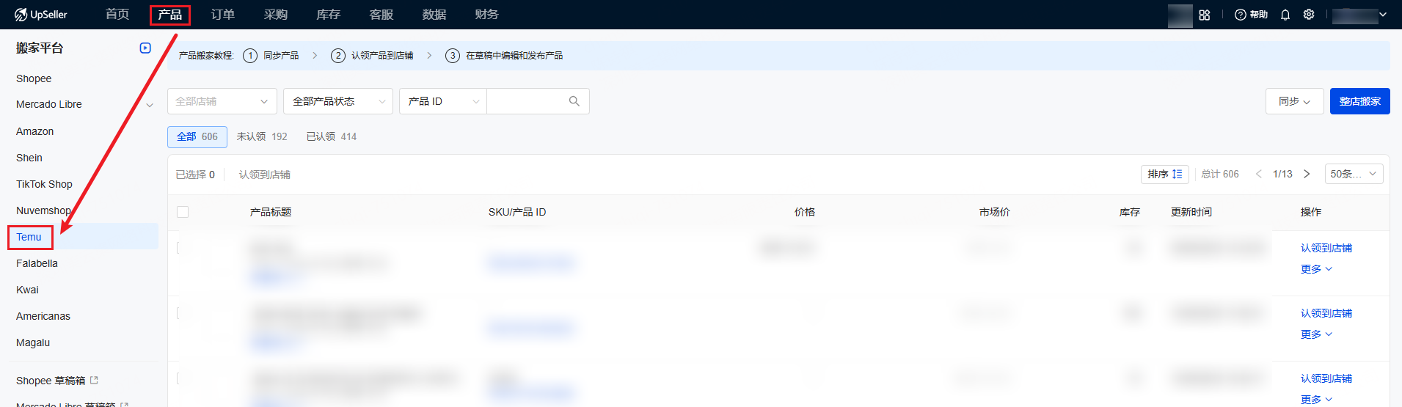Click the 认领到店铺 bulk action above the table
This screenshot has width=1402, height=407.
[265, 175]
